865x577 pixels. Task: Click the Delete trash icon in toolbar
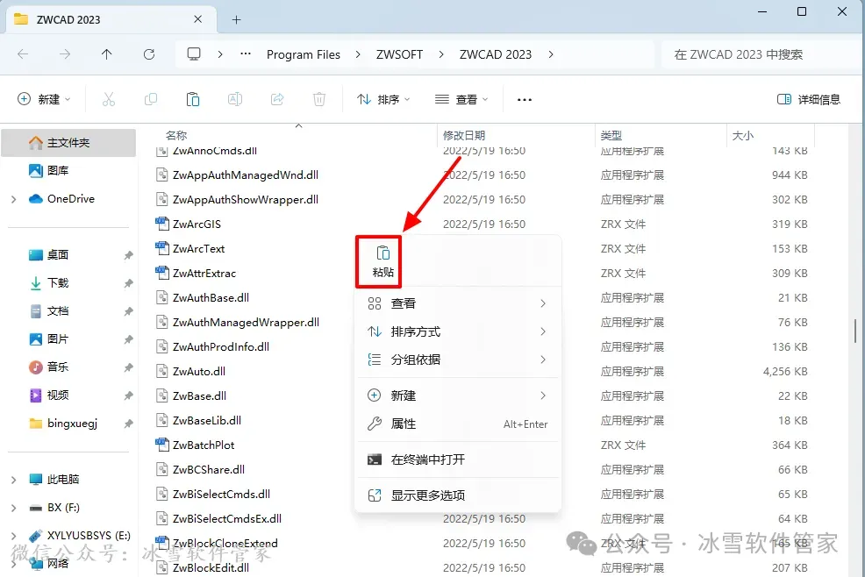(318, 99)
